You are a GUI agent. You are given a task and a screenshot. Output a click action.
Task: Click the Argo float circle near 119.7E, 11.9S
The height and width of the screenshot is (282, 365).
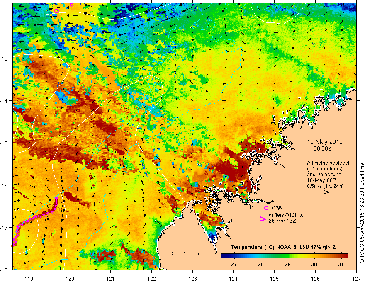(56, 11)
